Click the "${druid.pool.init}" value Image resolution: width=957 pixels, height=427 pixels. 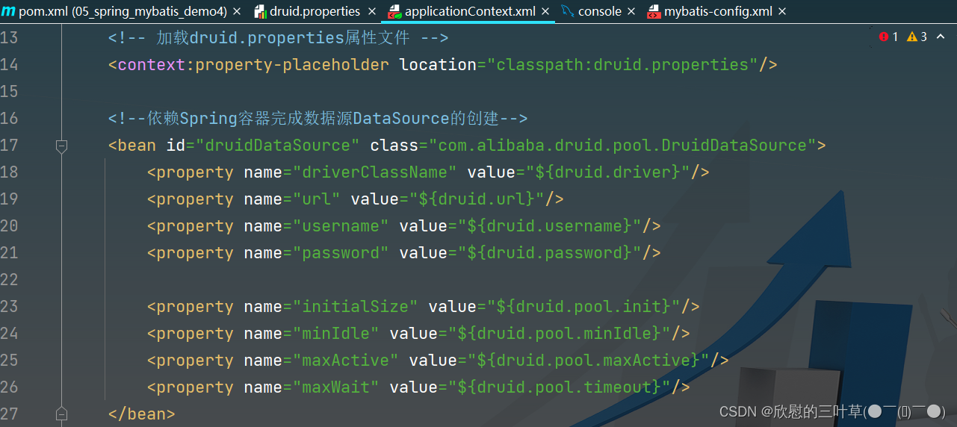click(584, 307)
